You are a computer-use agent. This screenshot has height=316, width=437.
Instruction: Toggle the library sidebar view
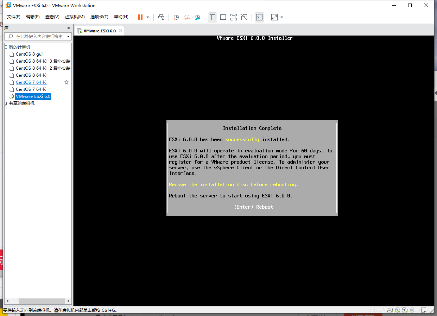(213, 17)
